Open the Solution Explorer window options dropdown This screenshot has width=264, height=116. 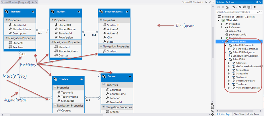pyautogui.click(x=254, y=2)
